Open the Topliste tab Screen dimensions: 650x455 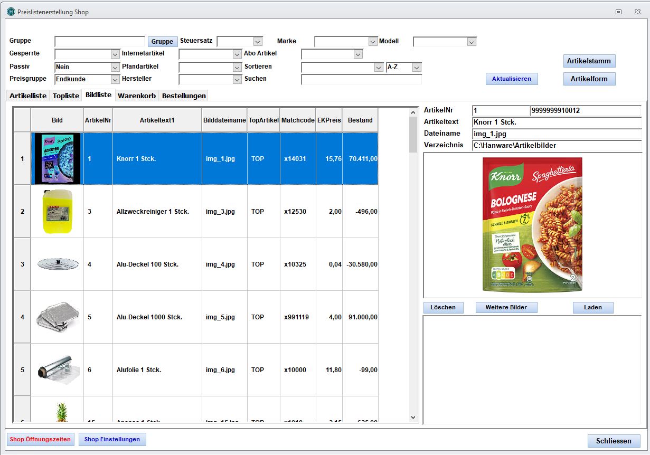[x=66, y=96]
